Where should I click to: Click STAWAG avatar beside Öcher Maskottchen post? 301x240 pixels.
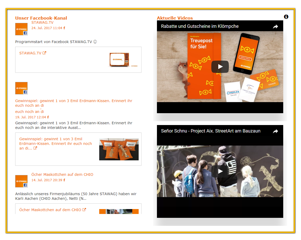(21, 181)
